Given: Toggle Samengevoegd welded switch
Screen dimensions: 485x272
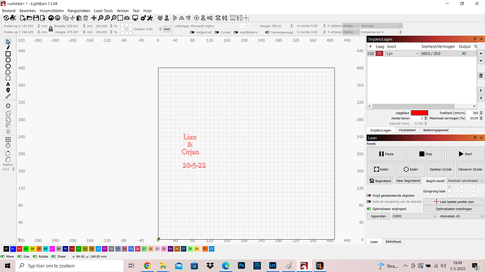Looking at the screenshot, I should click(267, 32).
